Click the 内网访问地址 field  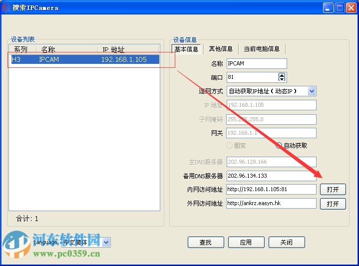click(x=272, y=189)
